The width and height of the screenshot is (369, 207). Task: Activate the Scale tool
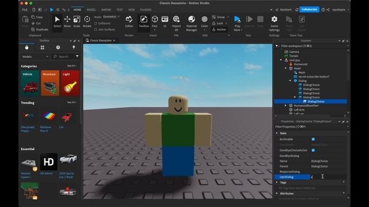[x=77, y=22]
